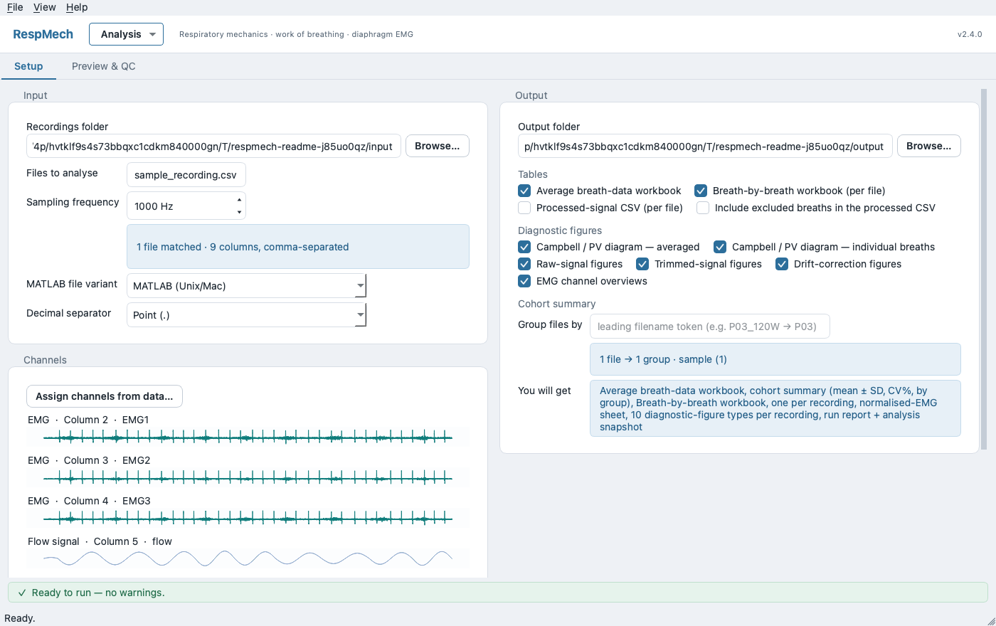Decrease the Sampling frequency with down arrow
The height and width of the screenshot is (626, 996).
pos(239,212)
